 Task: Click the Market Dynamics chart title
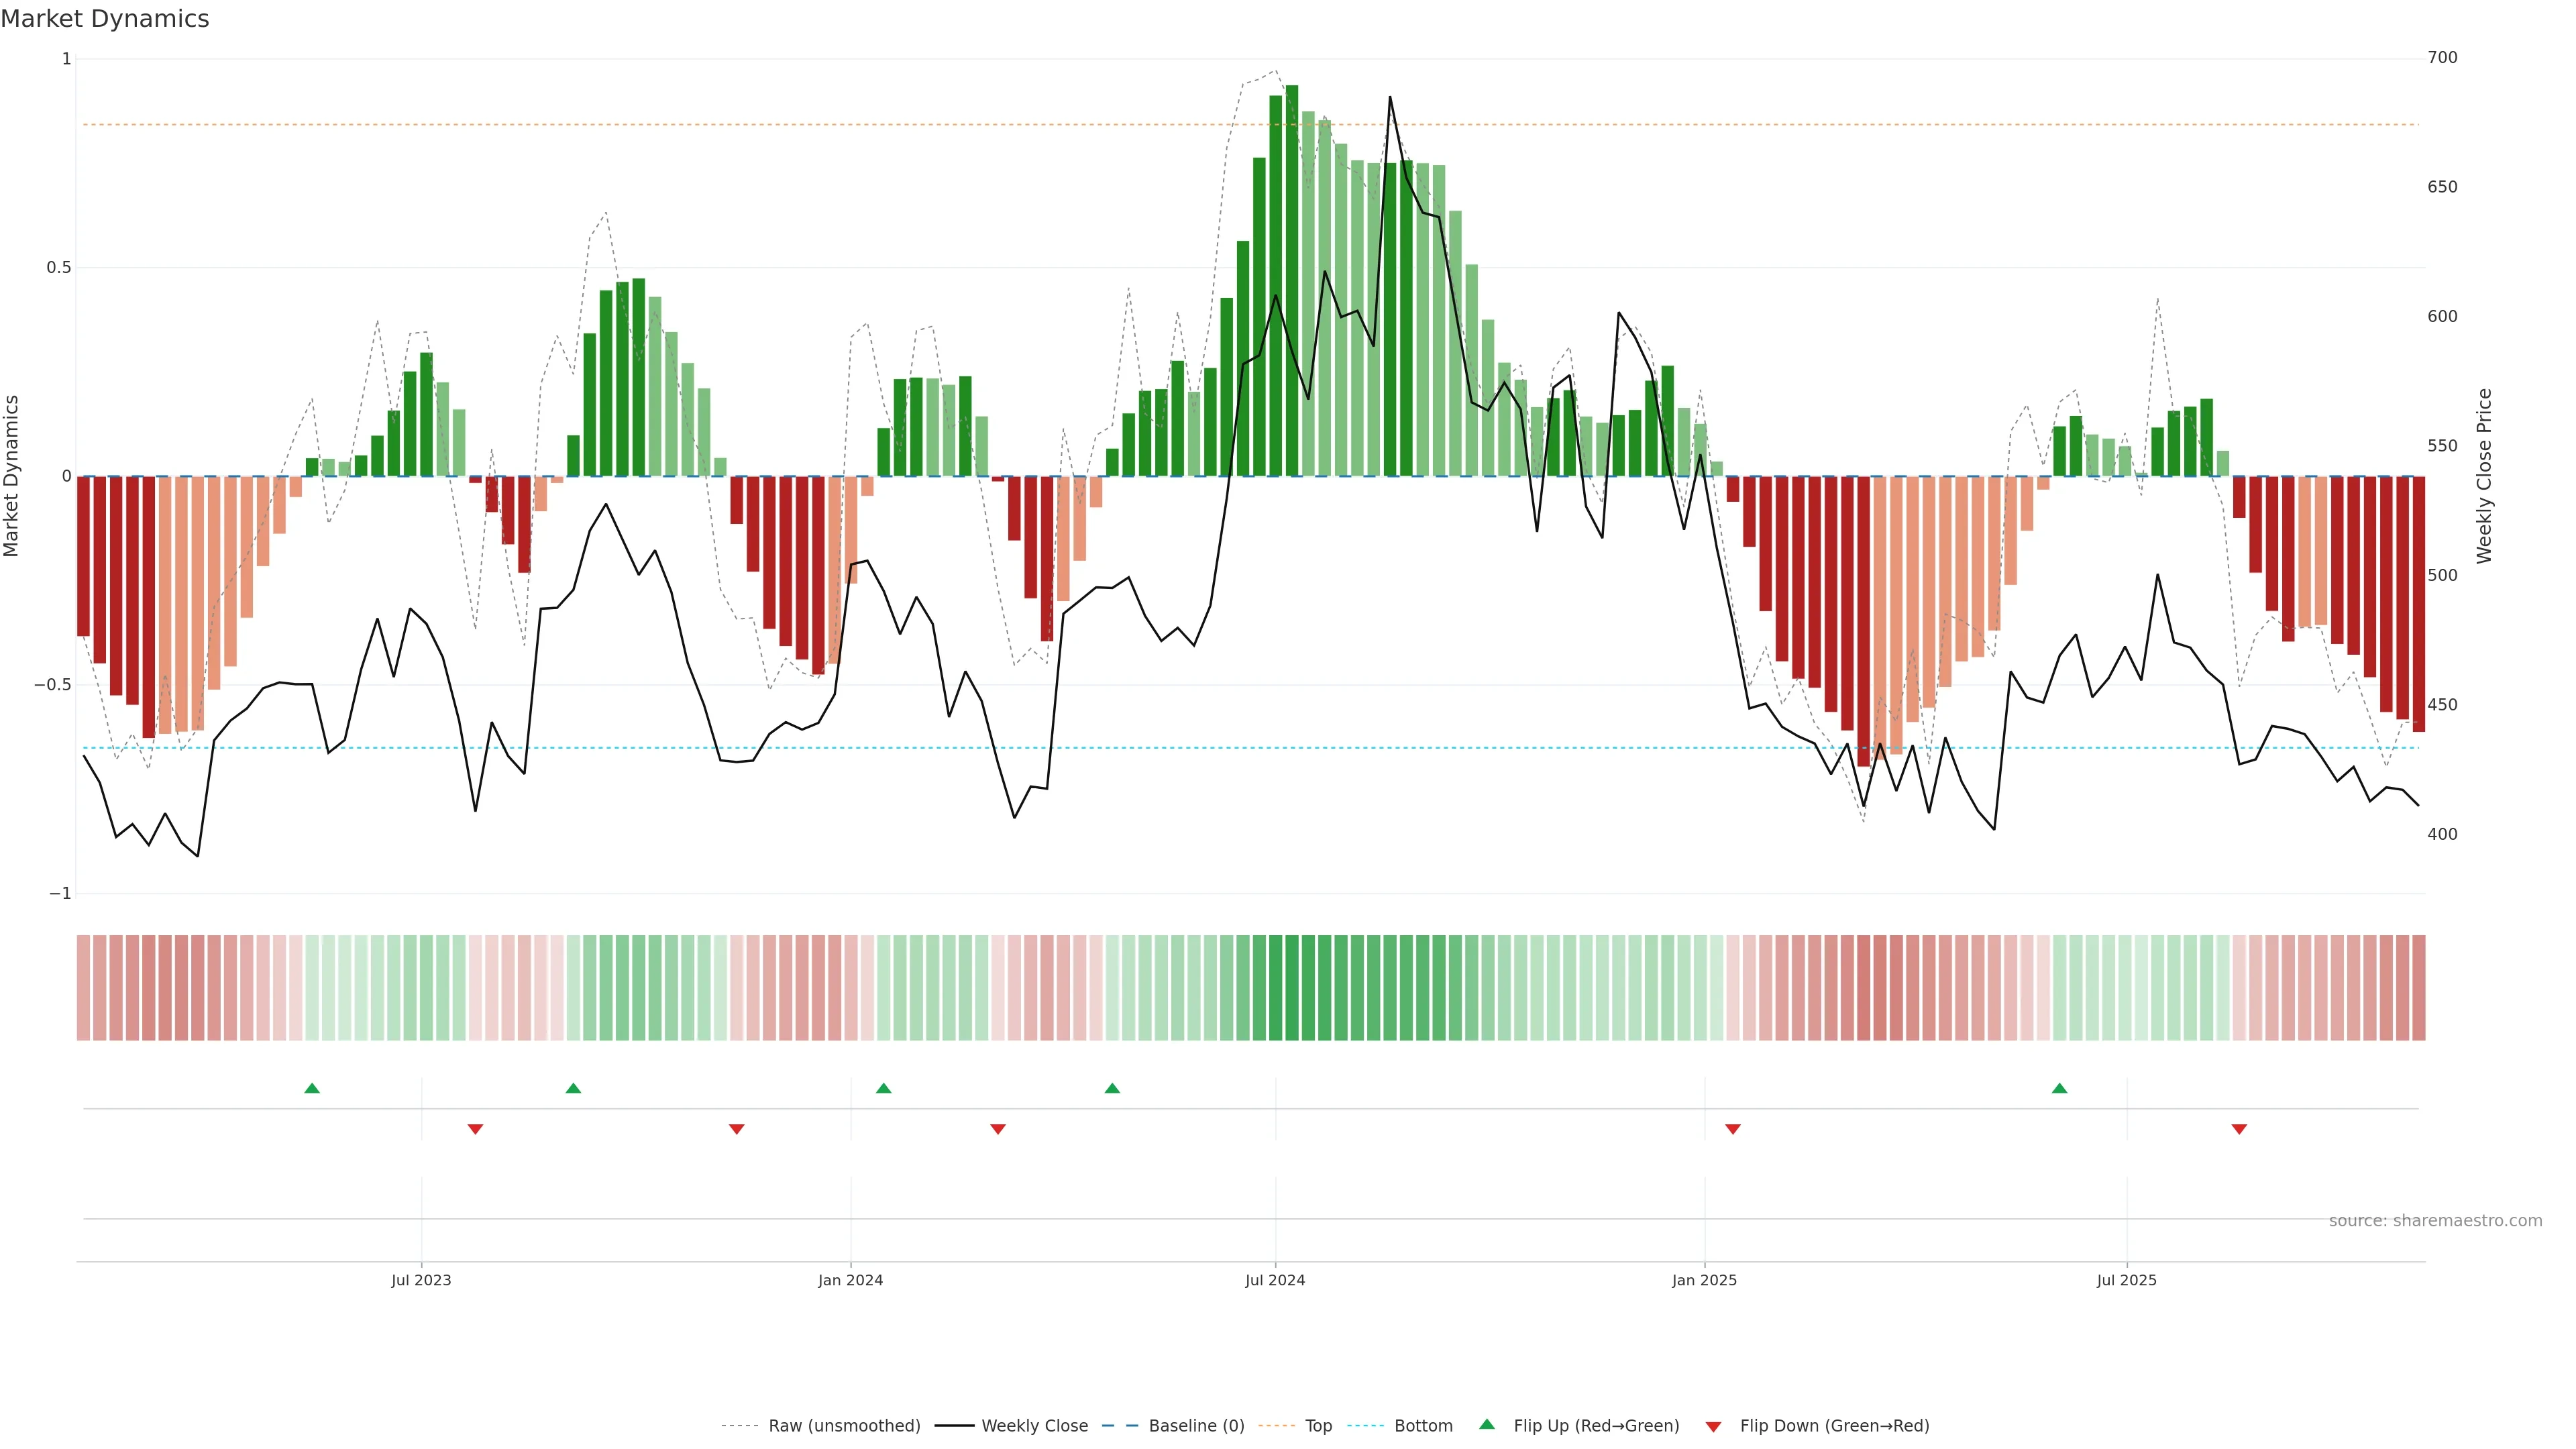(105, 19)
